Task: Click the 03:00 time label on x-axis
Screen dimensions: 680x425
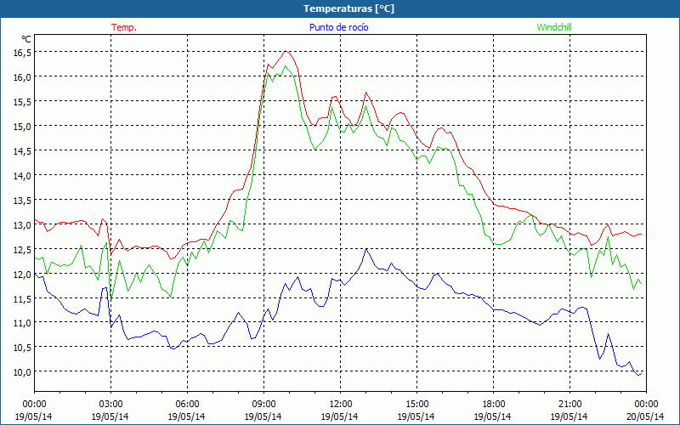Action: point(110,405)
